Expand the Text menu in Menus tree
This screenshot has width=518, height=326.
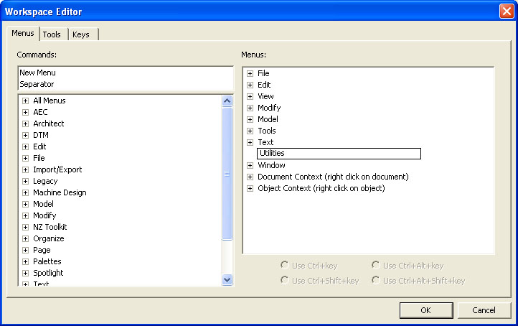pyautogui.click(x=250, y=142)
